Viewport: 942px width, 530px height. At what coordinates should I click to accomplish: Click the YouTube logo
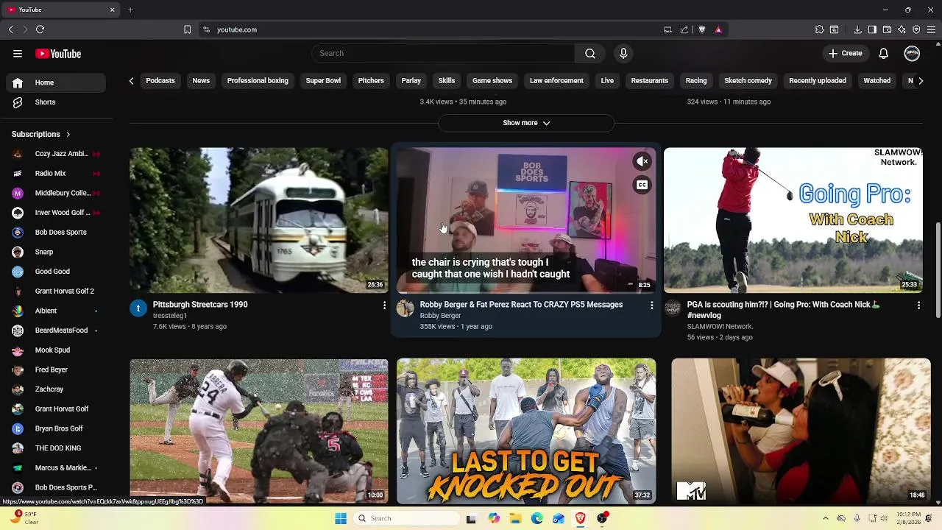tap(58, 54)
